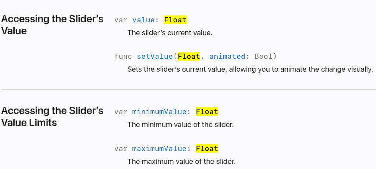The width and height of the screenshot is (376, 169).
Task: Click the Accessing the Slider's Value heading
Action: pos(52,25)
